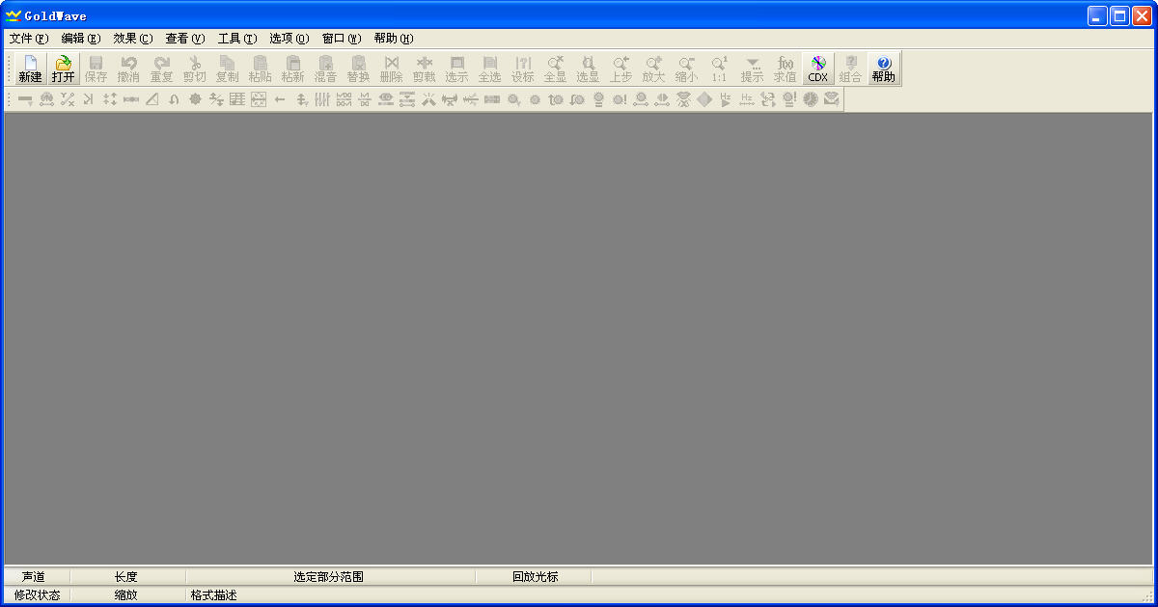Click the 混音 (Mix) toolbar icon
The width and height of the screenshot is (1158, 607).
[325, 69]
